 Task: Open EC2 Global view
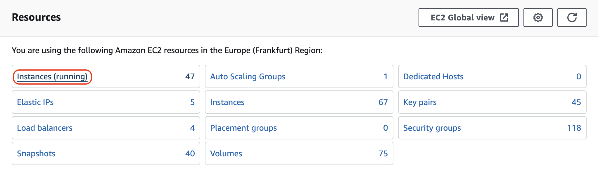pyautogui.click(x=468, y=17)
